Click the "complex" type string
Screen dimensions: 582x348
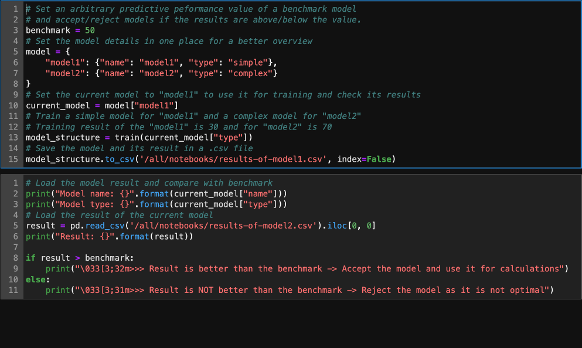tap(250, 73)
